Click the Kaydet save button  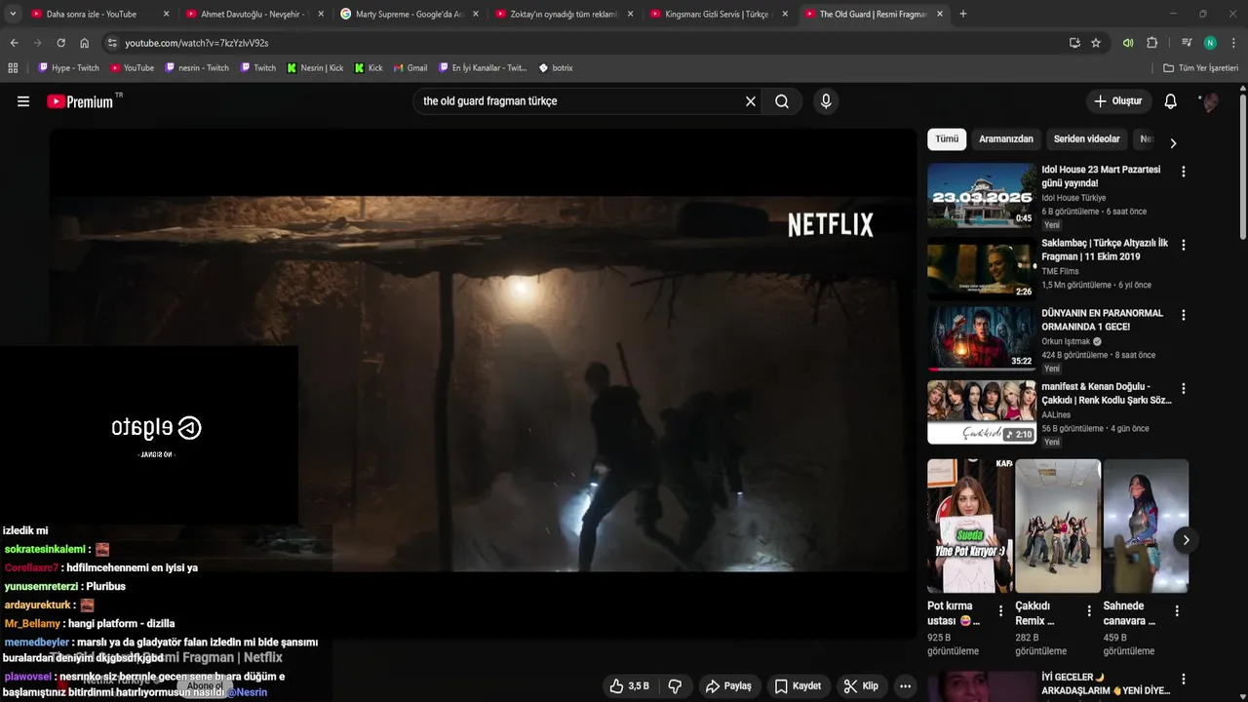(x=798, y=686)
